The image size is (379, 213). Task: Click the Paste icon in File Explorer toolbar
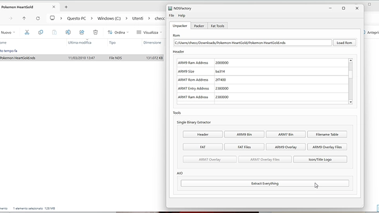[54, 32]
